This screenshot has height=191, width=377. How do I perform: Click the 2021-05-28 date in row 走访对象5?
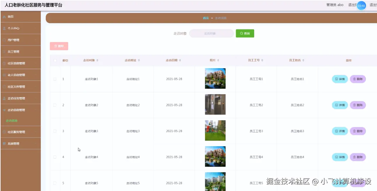pos(174,183)
